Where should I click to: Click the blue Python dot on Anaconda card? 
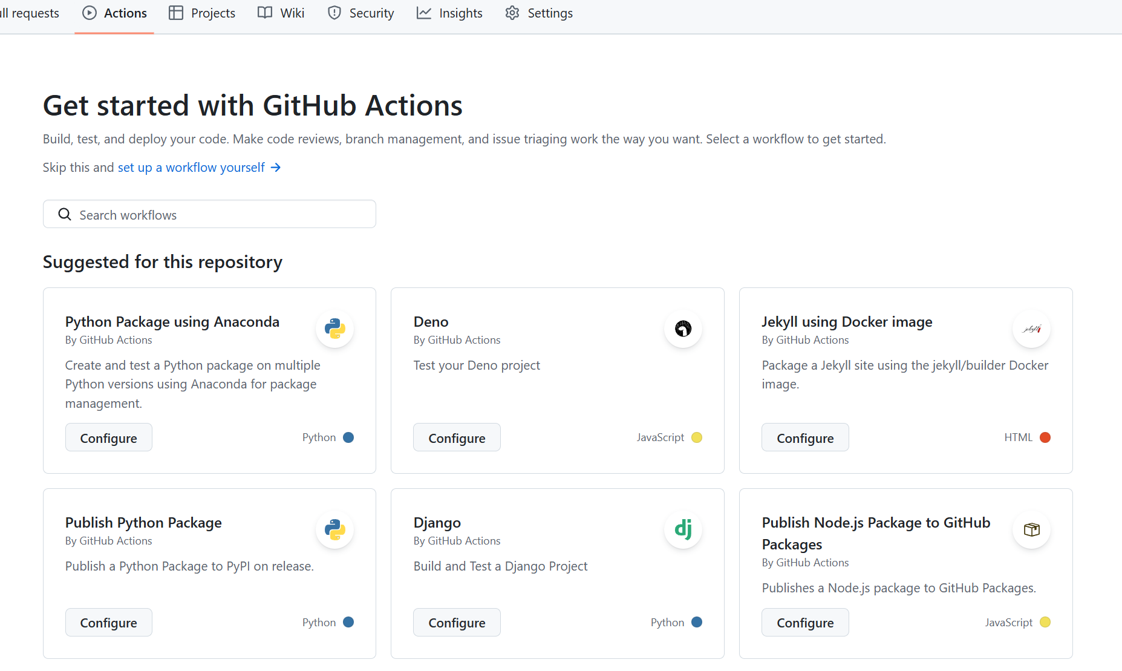coord(348,437)
